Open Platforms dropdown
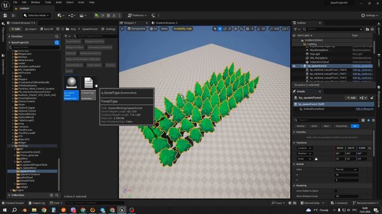The height and width of the screenshot is (214, 382). click(x=137, y=15)
